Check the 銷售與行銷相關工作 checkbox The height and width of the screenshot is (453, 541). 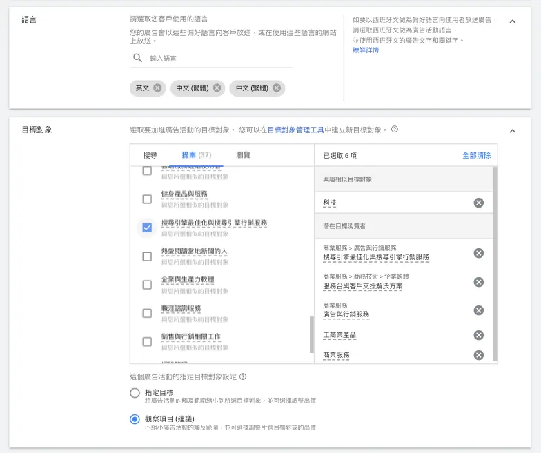pos(147,342)
